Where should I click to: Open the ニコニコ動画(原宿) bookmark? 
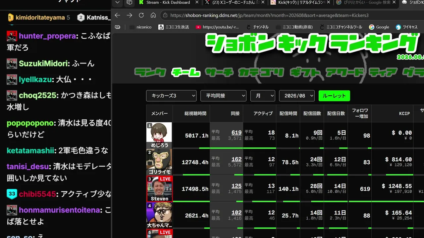(x=294, y=27)
